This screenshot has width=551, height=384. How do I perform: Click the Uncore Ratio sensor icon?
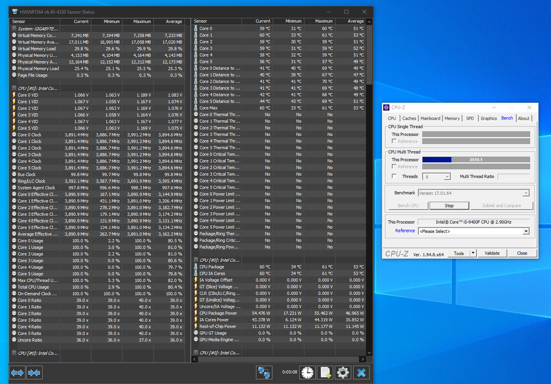click(14, 340)
